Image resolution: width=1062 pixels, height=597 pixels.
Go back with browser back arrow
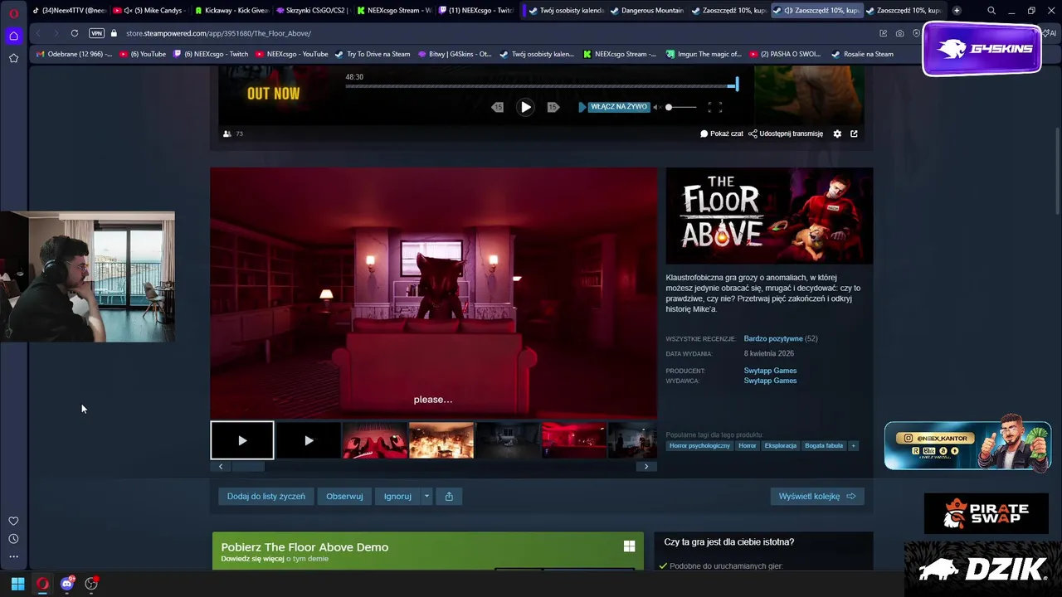(38, 33)
